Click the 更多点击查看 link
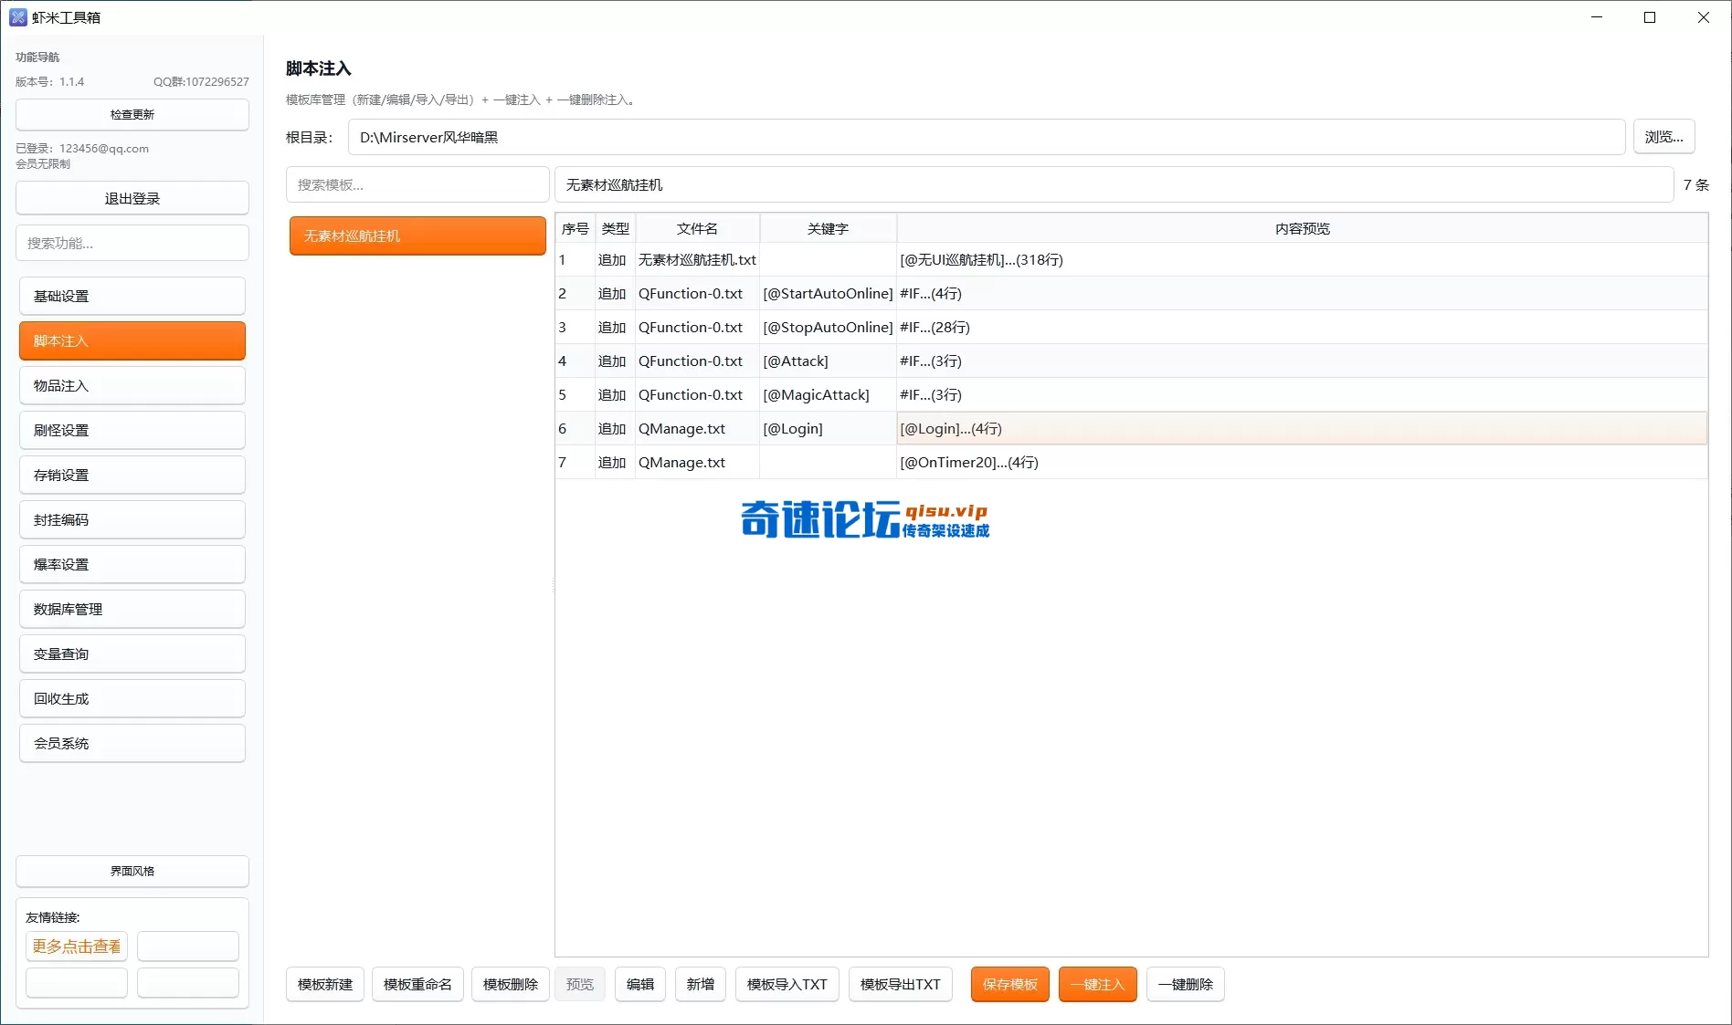The image size is (1732, 1025). coord(76,946)
